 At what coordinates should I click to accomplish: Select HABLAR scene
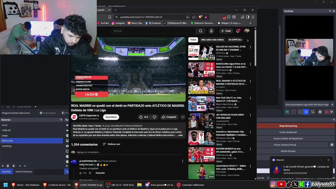(31, 130)
